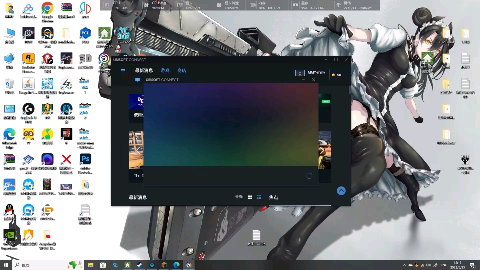
Task: Open the R2Northstar folder
Action: 446,136
